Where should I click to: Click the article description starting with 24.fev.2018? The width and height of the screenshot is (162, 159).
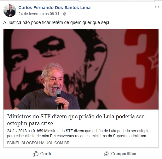click(79, 133)
